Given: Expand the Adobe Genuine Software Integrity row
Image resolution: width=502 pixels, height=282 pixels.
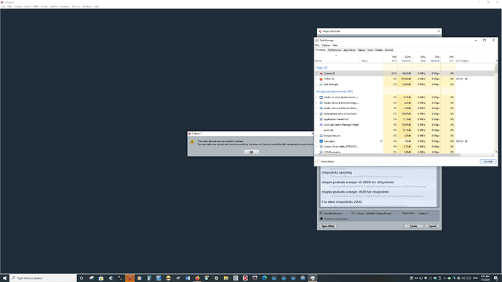Looking at the screenshot, I should point(316,102).
